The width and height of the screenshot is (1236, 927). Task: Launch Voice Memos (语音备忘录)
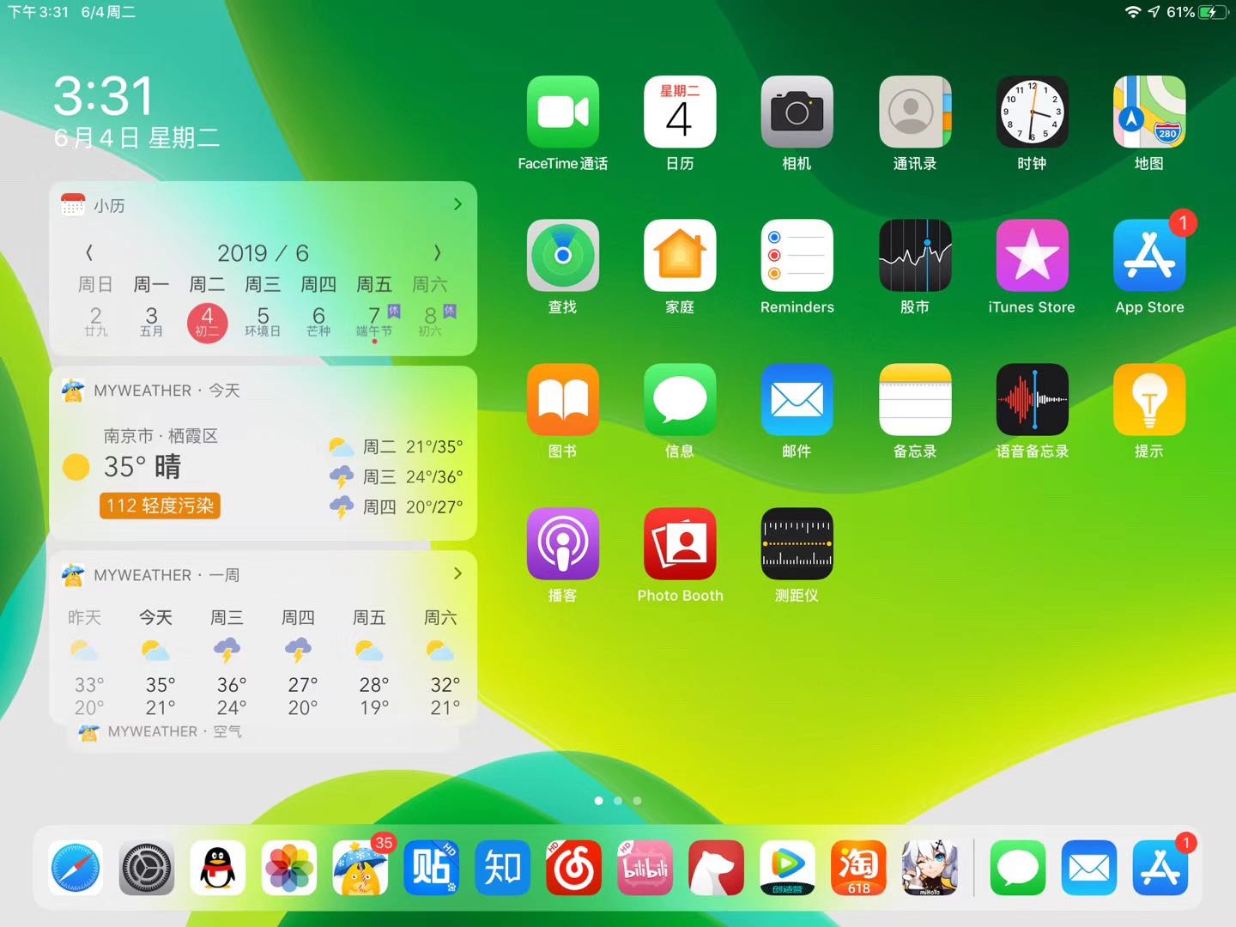click(1032, 400)
